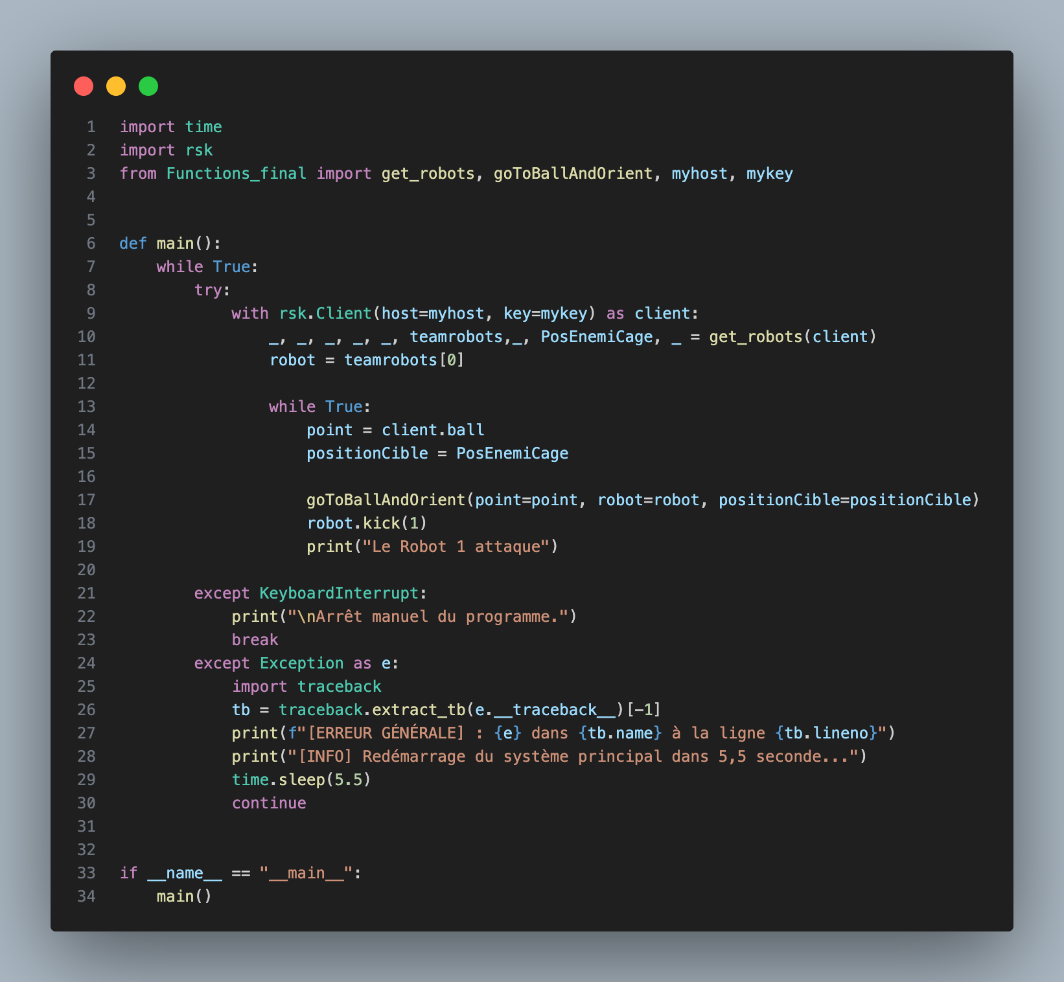1064x982 pixels.
Task: Click 'break' on line 23
Action: pyautogui.click(x=255, y=640)
